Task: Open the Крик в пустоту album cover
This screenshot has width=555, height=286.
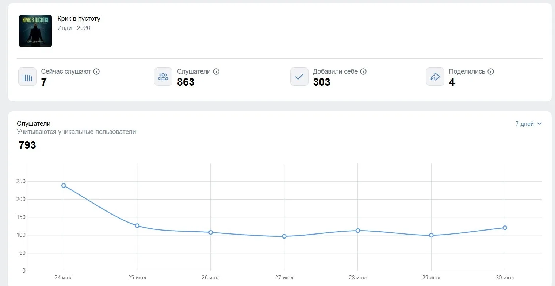Action: tap(35, 31)
